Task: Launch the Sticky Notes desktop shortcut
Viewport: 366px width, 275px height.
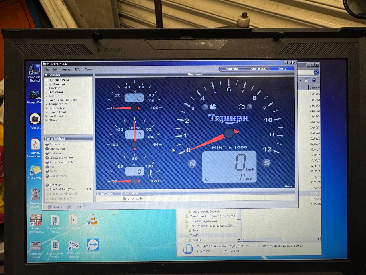Action: point(35,172)
